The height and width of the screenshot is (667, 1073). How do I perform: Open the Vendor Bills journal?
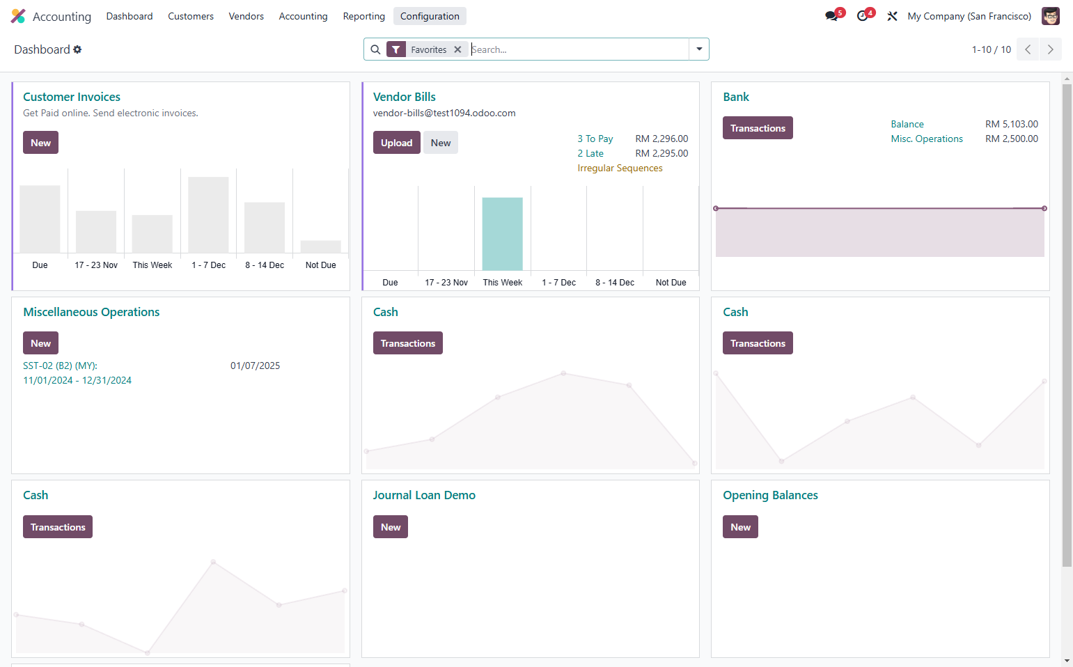[x=405, y=97]
